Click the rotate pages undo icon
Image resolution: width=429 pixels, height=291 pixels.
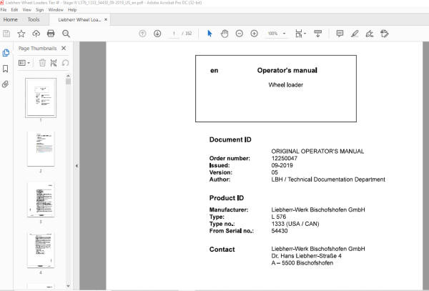[x=65, y=63]
